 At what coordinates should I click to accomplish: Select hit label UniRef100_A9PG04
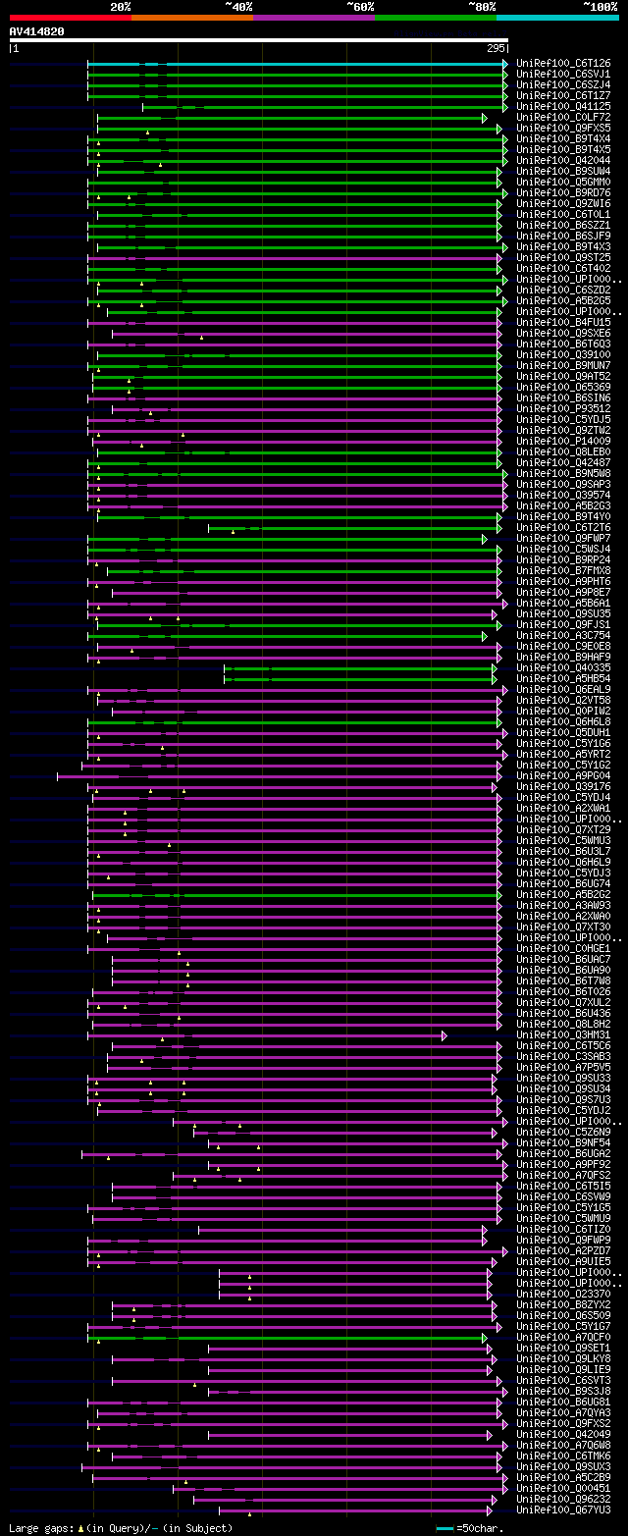(563, 775)
